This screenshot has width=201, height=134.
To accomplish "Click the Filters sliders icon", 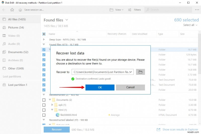I will (x=130, y=10).
